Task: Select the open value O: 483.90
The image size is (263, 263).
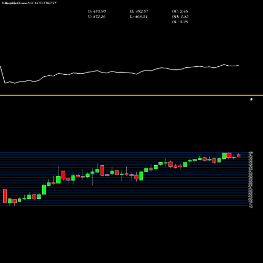Action: point(97,11)
